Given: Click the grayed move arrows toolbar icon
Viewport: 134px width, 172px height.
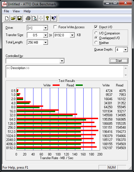Looking at the screenshot, I should (x=41, y=18).
